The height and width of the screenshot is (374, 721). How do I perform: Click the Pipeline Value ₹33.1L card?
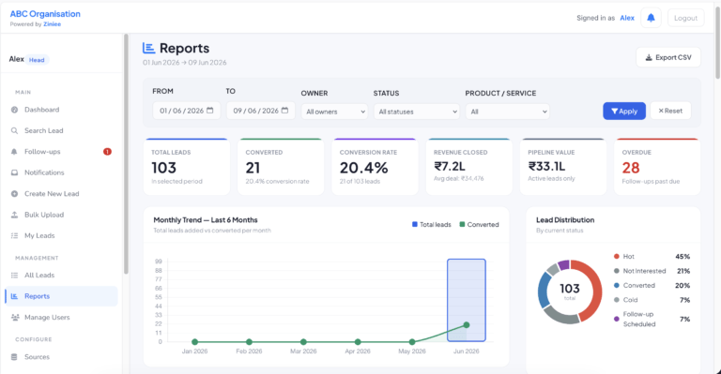pos(563,167)
